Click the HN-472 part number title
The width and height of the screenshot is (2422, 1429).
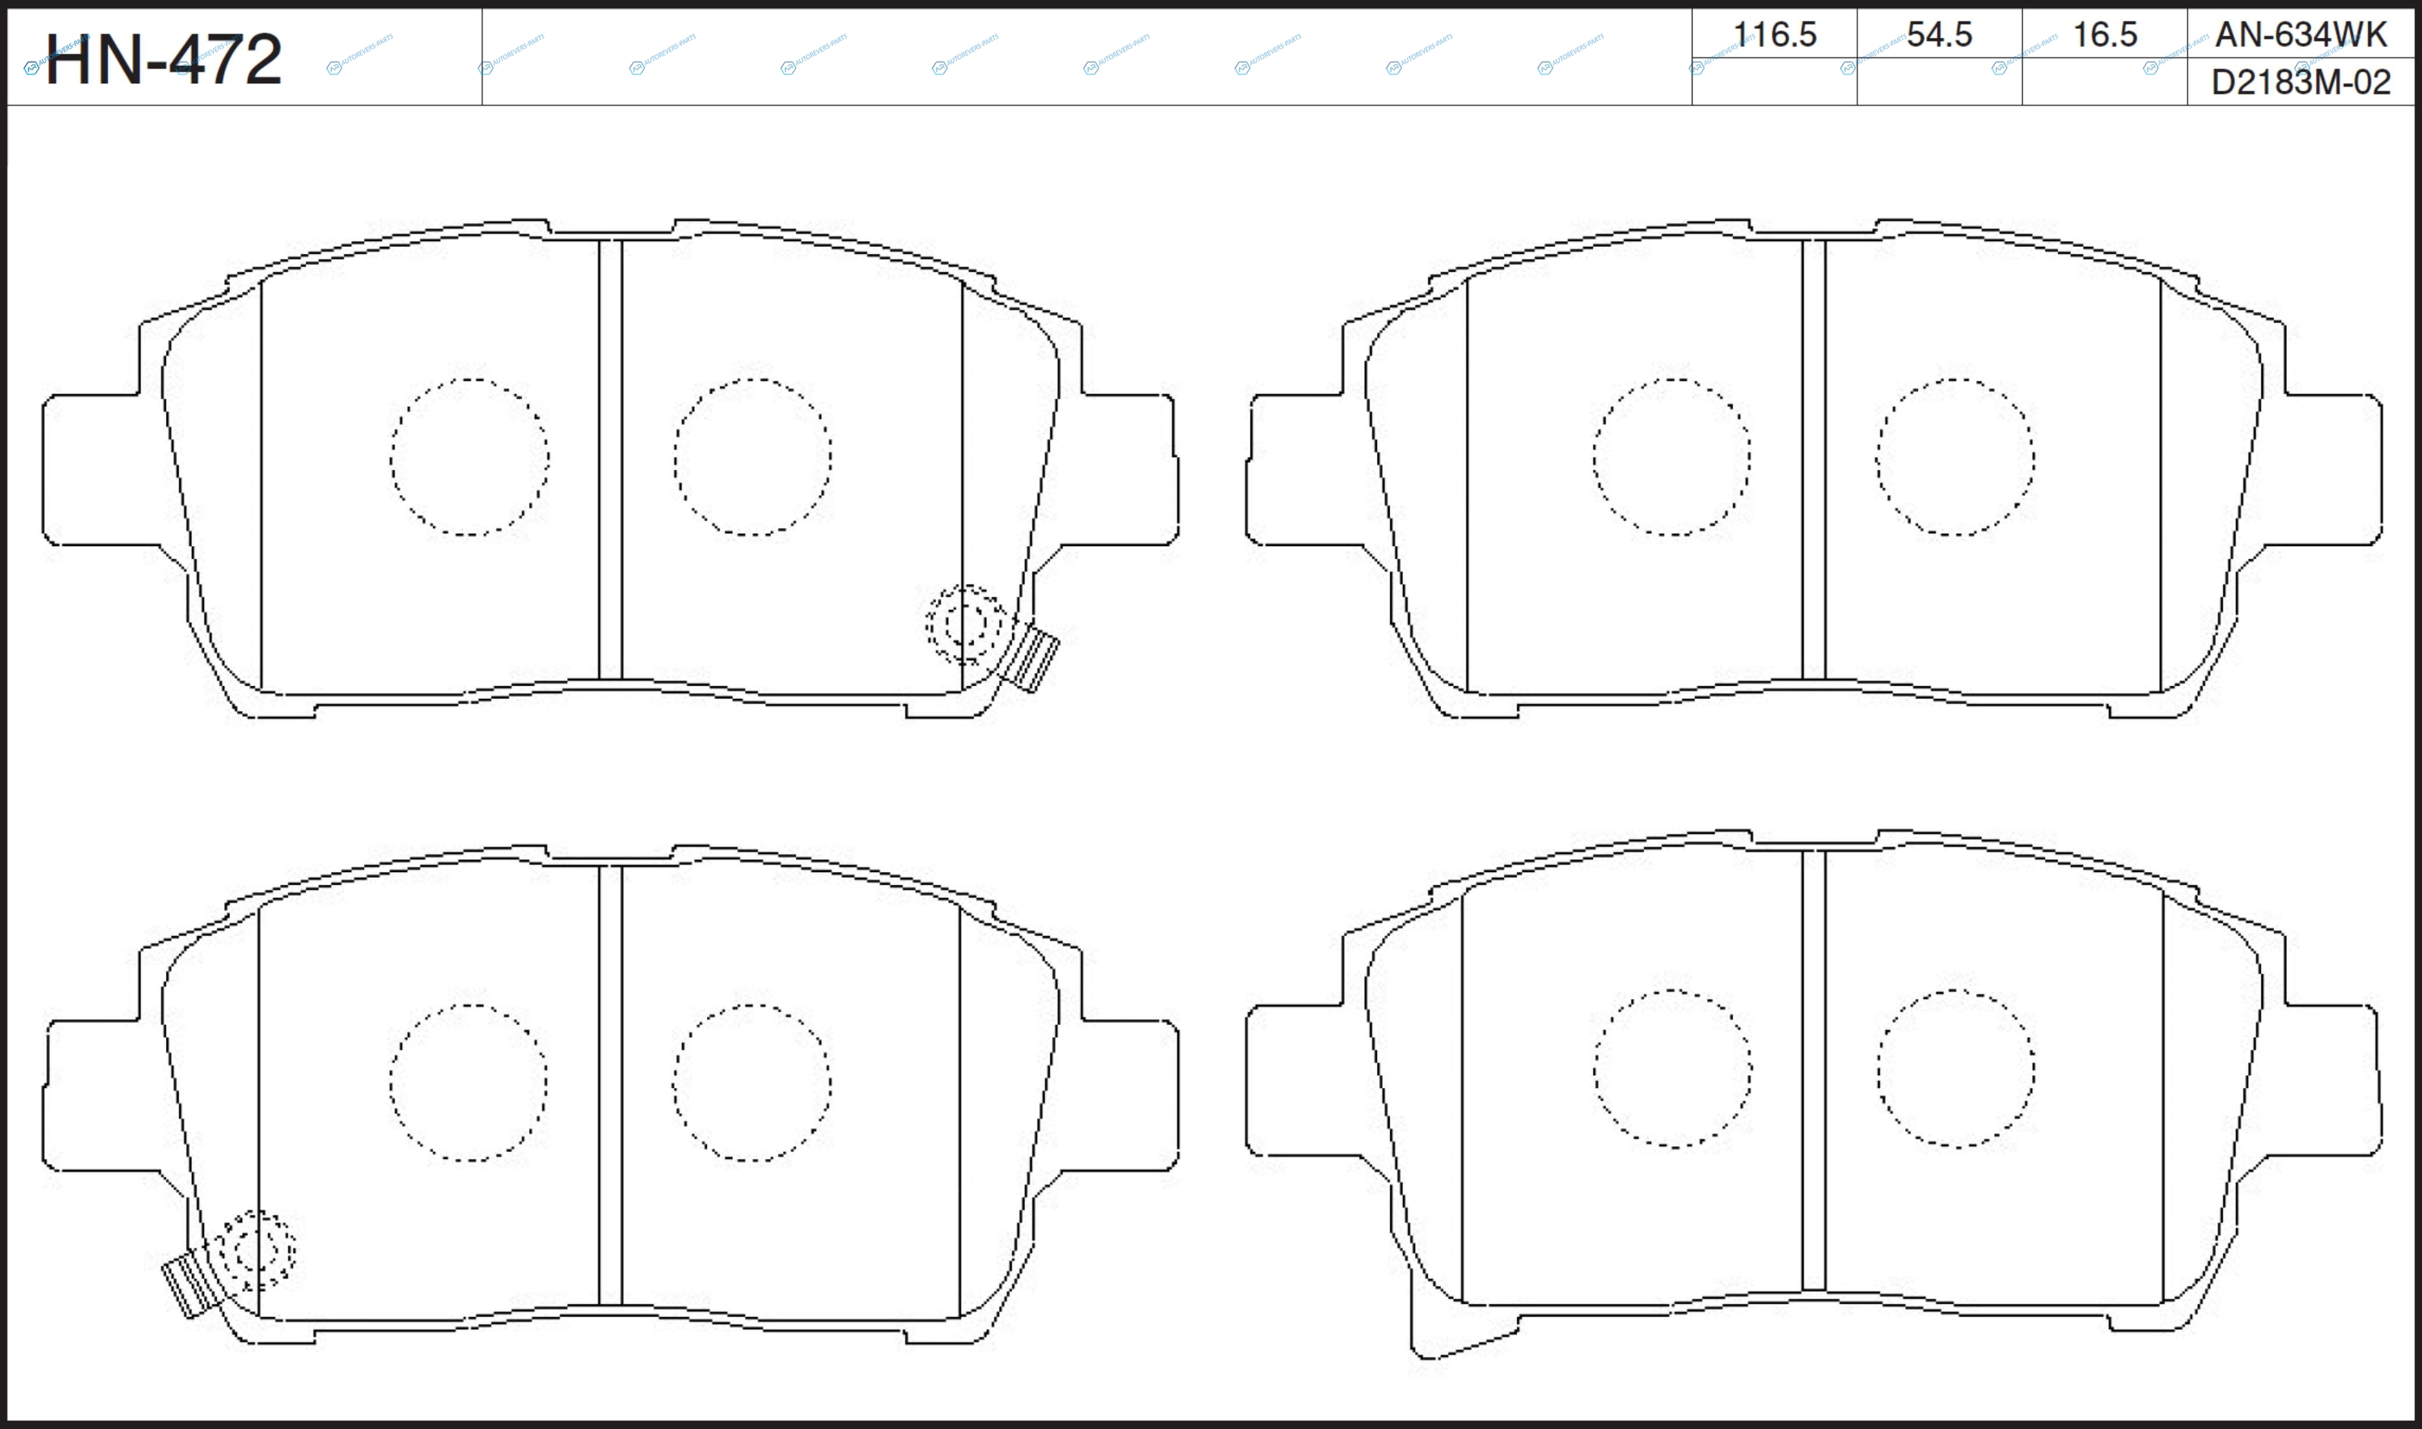pos(164,60)
